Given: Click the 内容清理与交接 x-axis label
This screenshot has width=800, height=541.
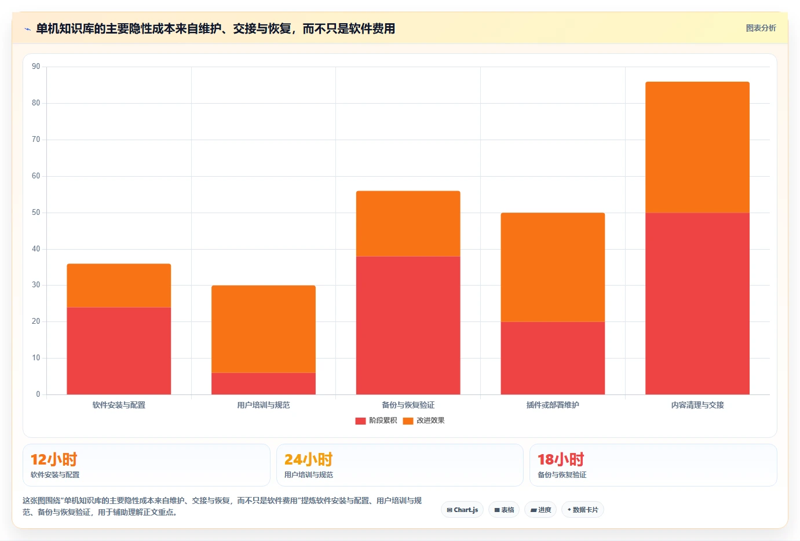Looking at the screenshot, I should [x=697, y=405].
